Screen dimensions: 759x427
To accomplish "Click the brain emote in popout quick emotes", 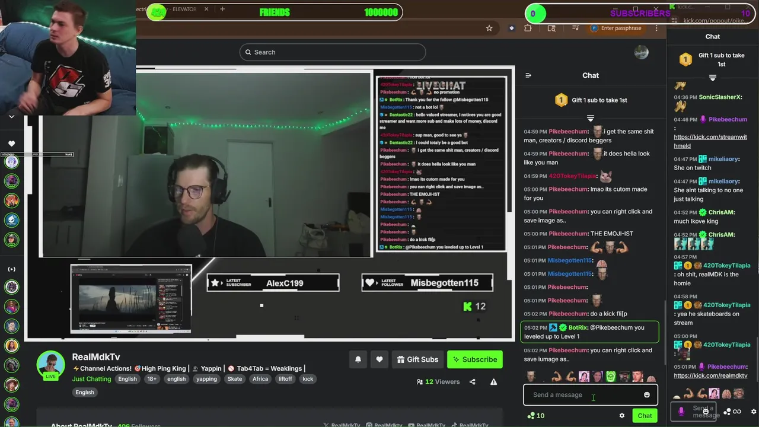I will coord(726,394).
